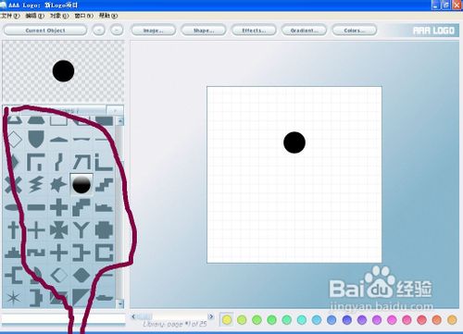This screenshot has height=334, width=463.
Task: Click library page right arrow
Action: [x=211, y=316]
